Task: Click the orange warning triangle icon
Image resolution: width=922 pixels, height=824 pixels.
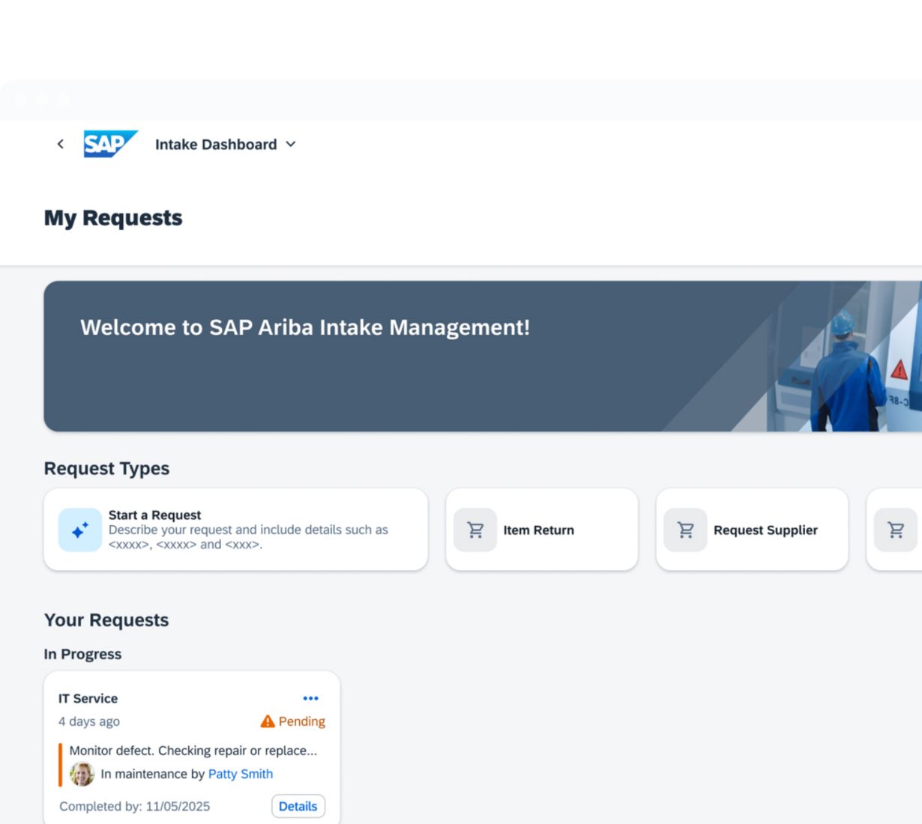Action: click(x=268, y=721)
